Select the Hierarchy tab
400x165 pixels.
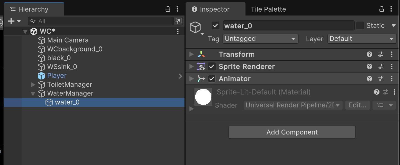pyautogui.click(x=33, y=9)
